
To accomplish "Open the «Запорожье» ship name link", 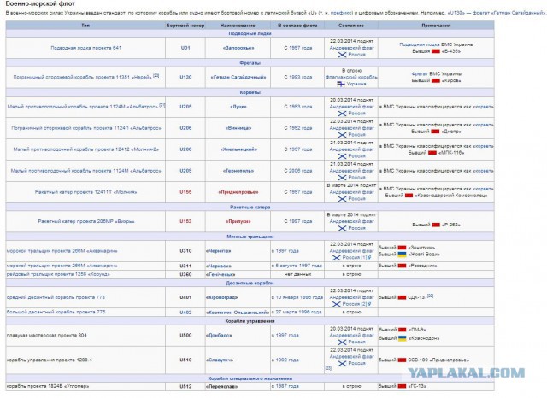I will coord(238,48).
